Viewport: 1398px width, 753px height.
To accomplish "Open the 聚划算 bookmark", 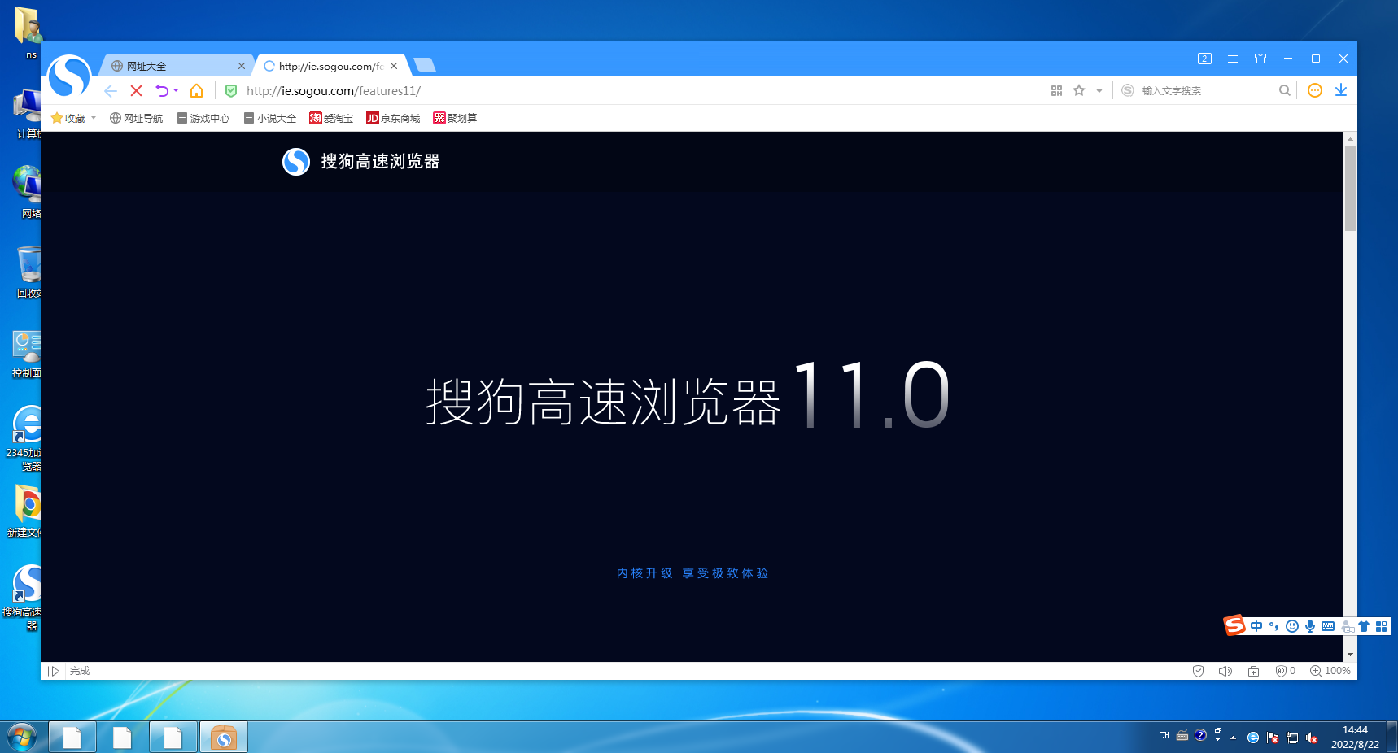I will point(455,118).
